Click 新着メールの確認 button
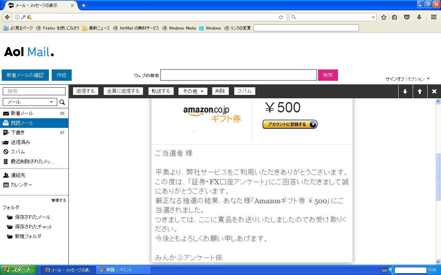441x275 pixels. tap(25, 75)
